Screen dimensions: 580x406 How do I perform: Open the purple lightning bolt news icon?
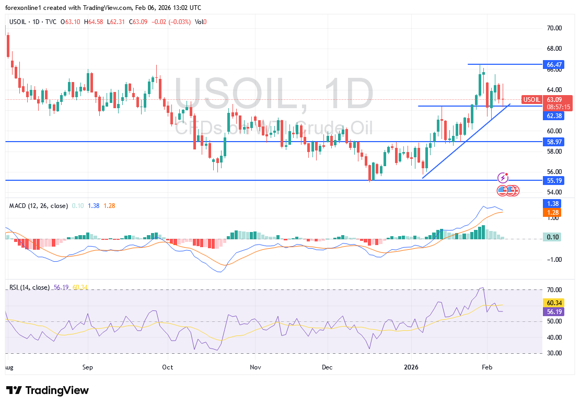coord(503,178)
